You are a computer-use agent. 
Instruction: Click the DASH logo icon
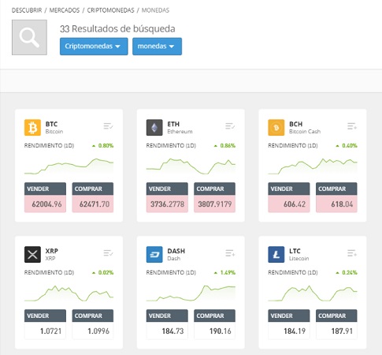154,254
